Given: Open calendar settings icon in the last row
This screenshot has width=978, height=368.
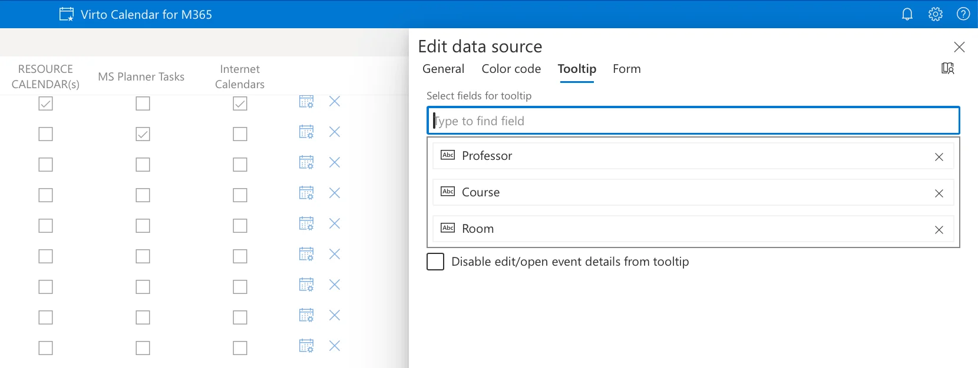Looking at the screenshot, I should (x=306, y=346).
